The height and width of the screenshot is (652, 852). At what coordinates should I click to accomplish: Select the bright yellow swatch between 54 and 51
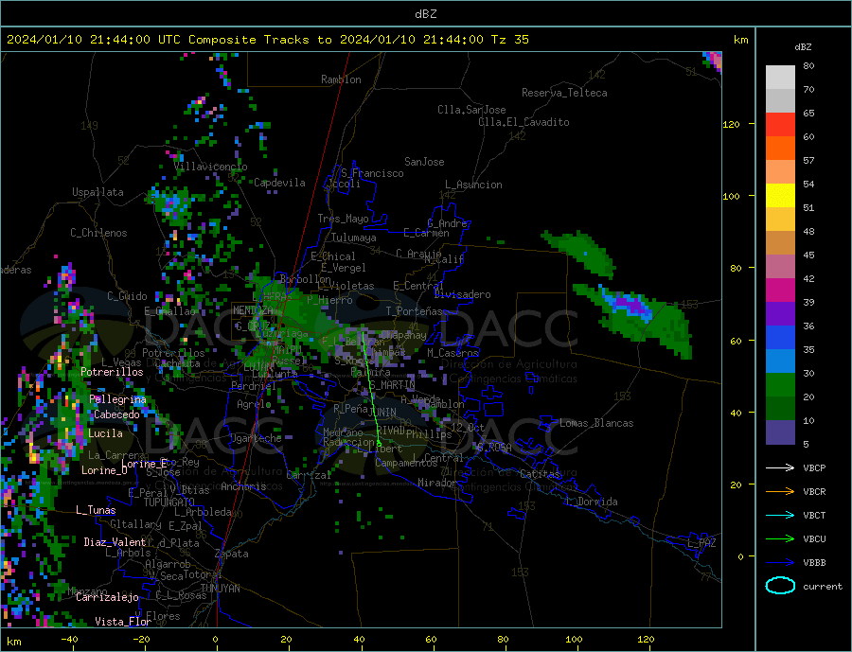pyautogui.click(x=780, y=196)
